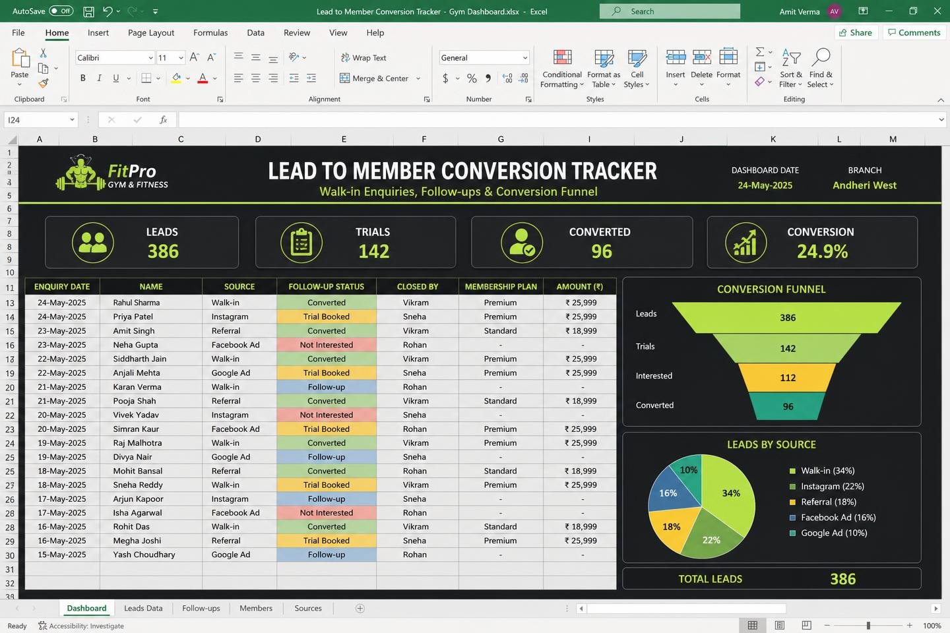
Task: Adjust the zoom slider handle
Action: click(x=868, y=625)
